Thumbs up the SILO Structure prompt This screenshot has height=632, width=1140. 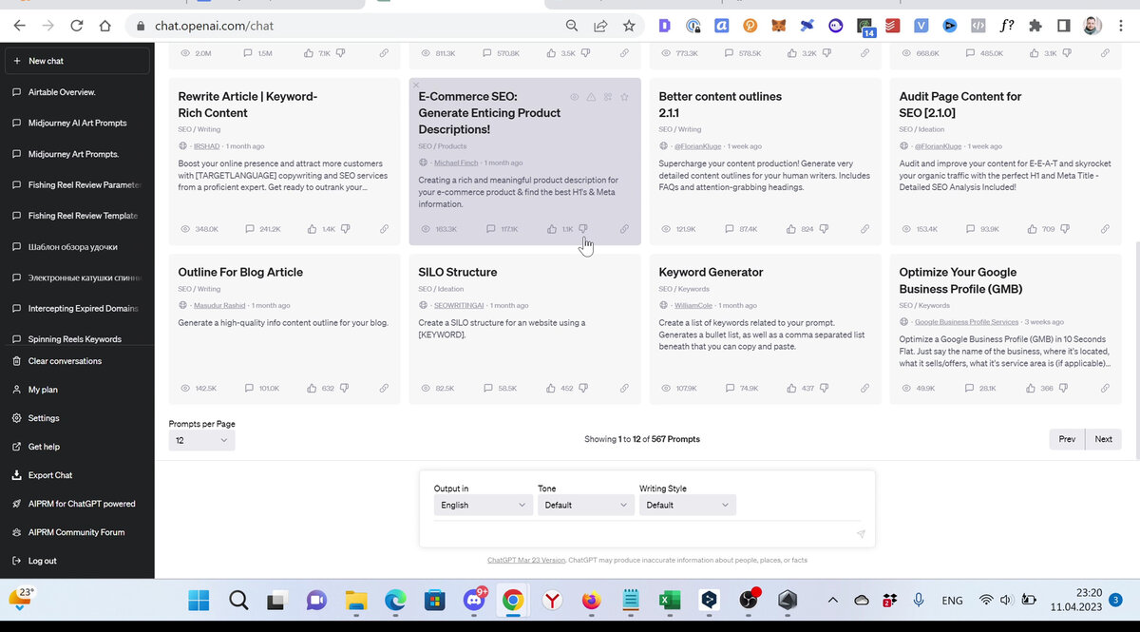pos(551,388)
